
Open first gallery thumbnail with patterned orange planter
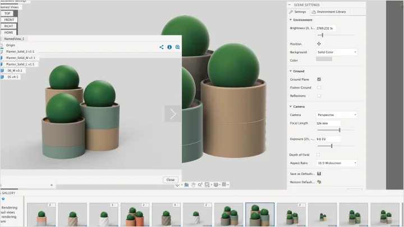tap(41, 215)
